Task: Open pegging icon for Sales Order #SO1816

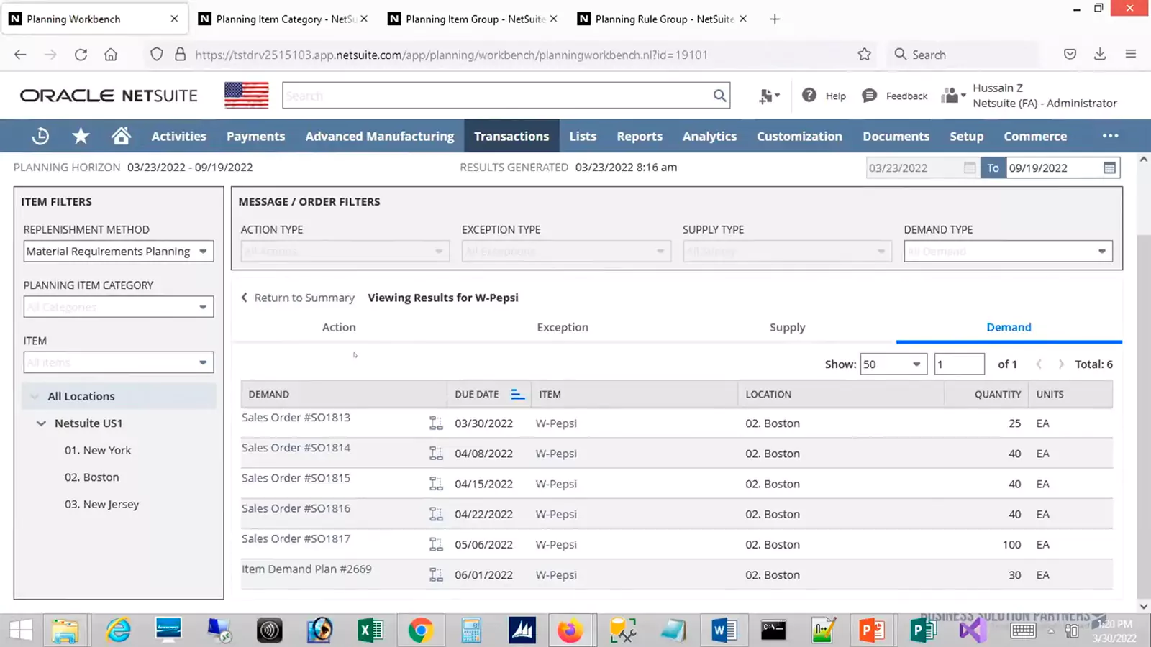Action: pyautogui.click(x=436, y=514)
